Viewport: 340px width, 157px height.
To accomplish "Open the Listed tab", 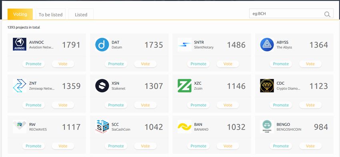I will 81,14.
